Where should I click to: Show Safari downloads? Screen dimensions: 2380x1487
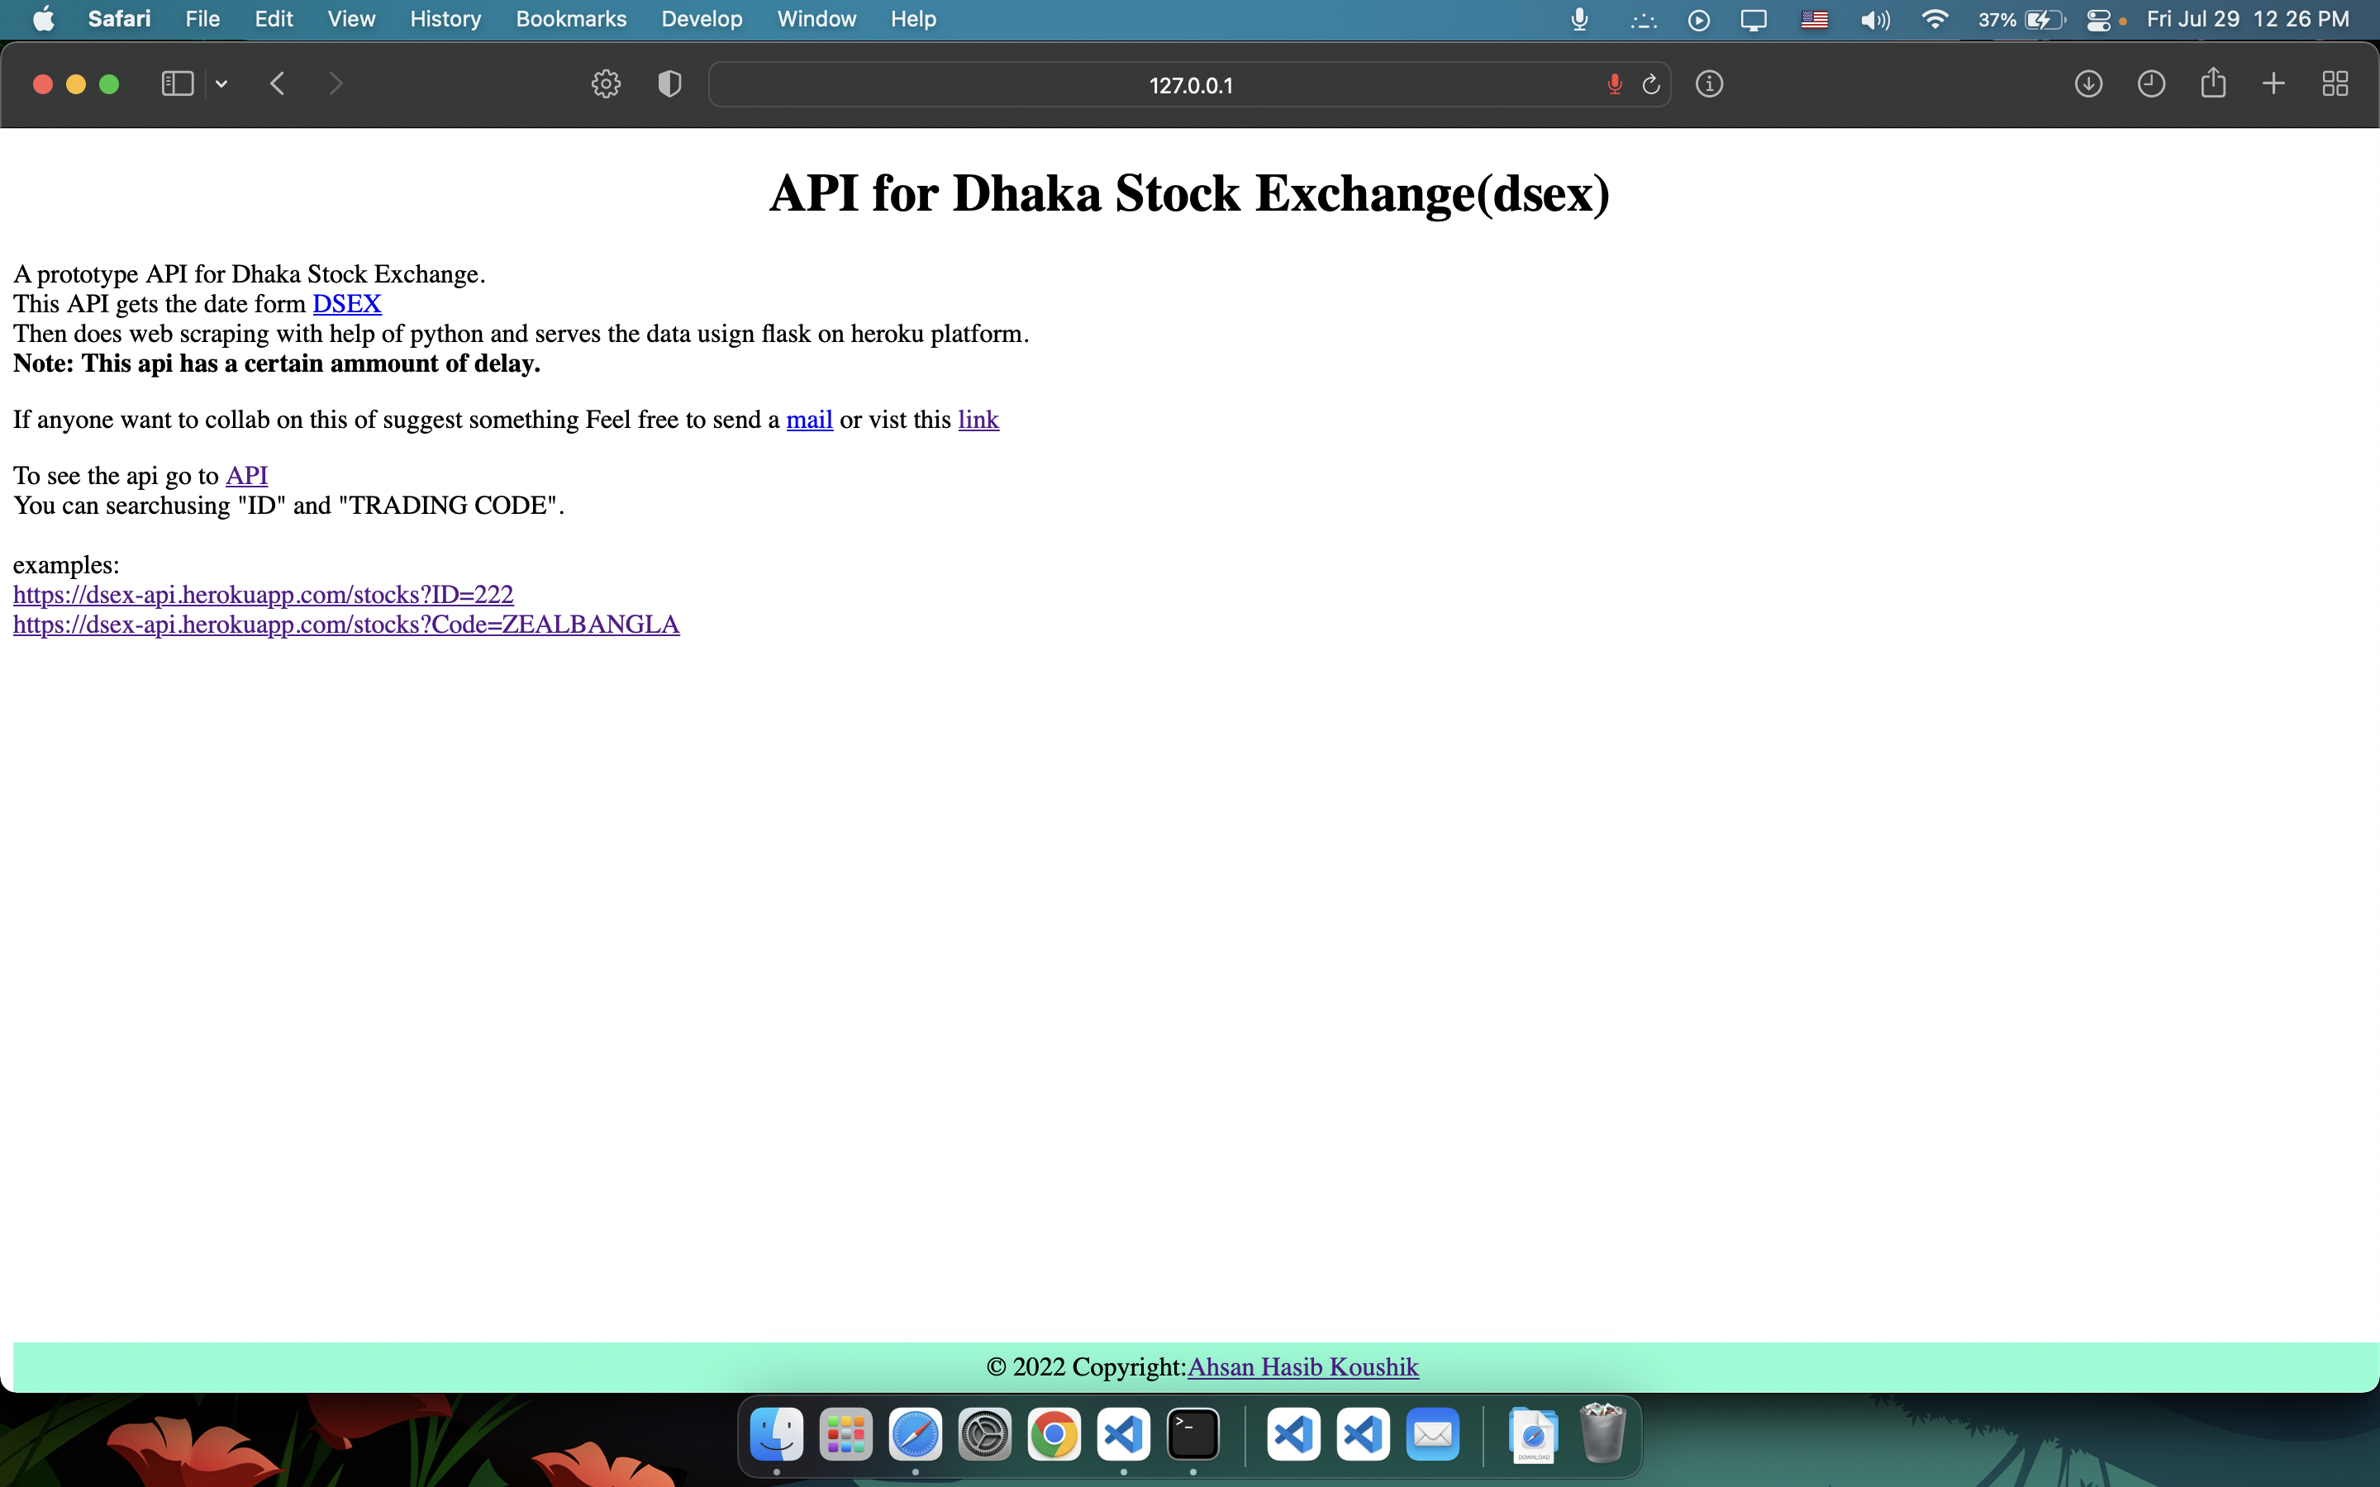(2089, 84)
